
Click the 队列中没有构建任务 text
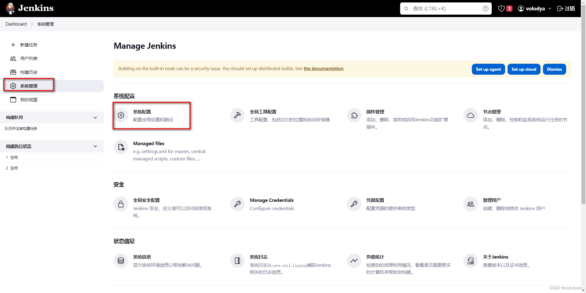tap(21, 129)
